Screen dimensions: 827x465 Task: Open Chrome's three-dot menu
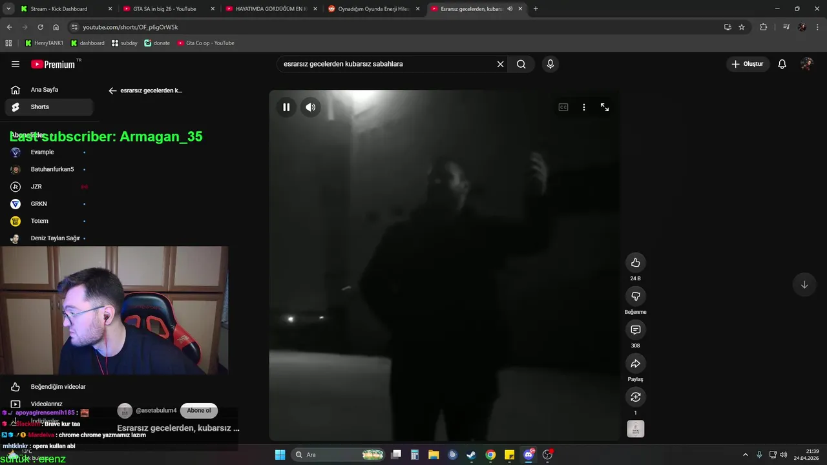click(x=817, y=27)
